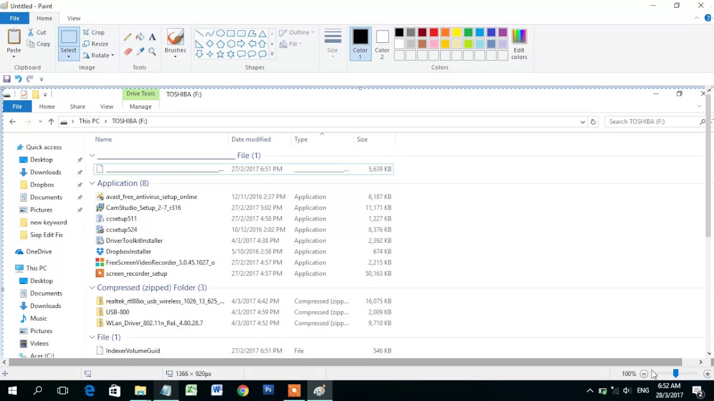Image resolution: width=714 pixels, height=401 pixels.
Task: Choose the Oval shape
Action: (220, 33)
